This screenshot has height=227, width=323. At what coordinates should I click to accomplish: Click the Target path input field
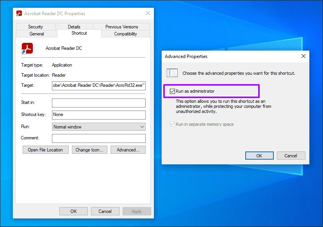click(99, 85)
